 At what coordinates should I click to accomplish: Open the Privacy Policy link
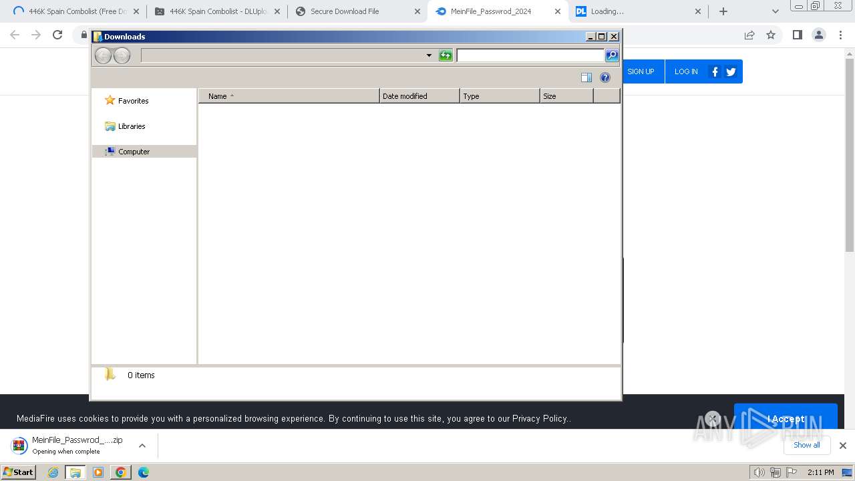[x=540, y=419]
